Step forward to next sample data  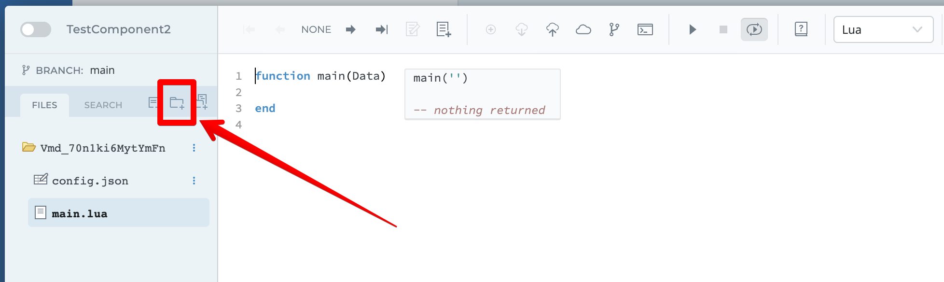pos(351,29)
